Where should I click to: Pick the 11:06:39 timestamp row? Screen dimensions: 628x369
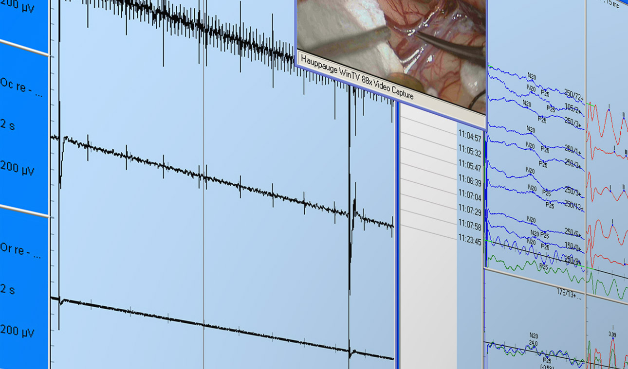pyautogui.click(x=469, y=183)
